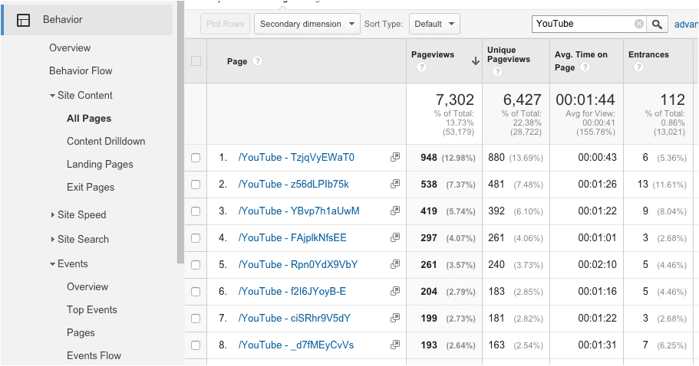The image size is (699, 366).
Task: Click the search magnifier button
Action: (x=657, y=24)
